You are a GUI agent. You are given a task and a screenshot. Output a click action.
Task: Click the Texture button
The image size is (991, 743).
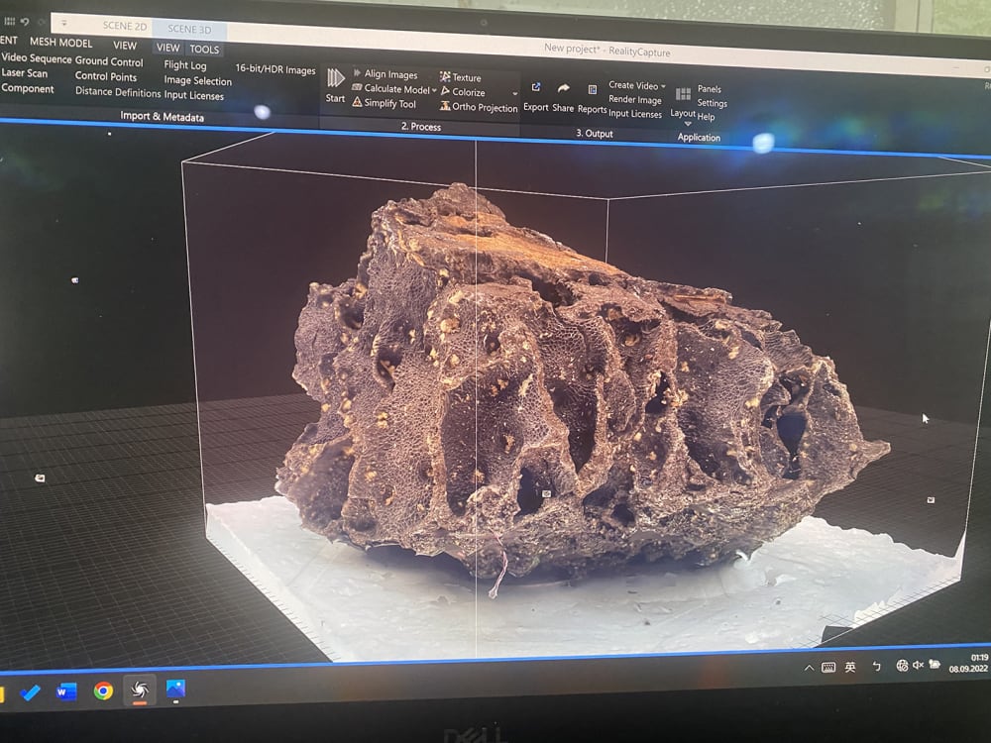click(460, 77)
